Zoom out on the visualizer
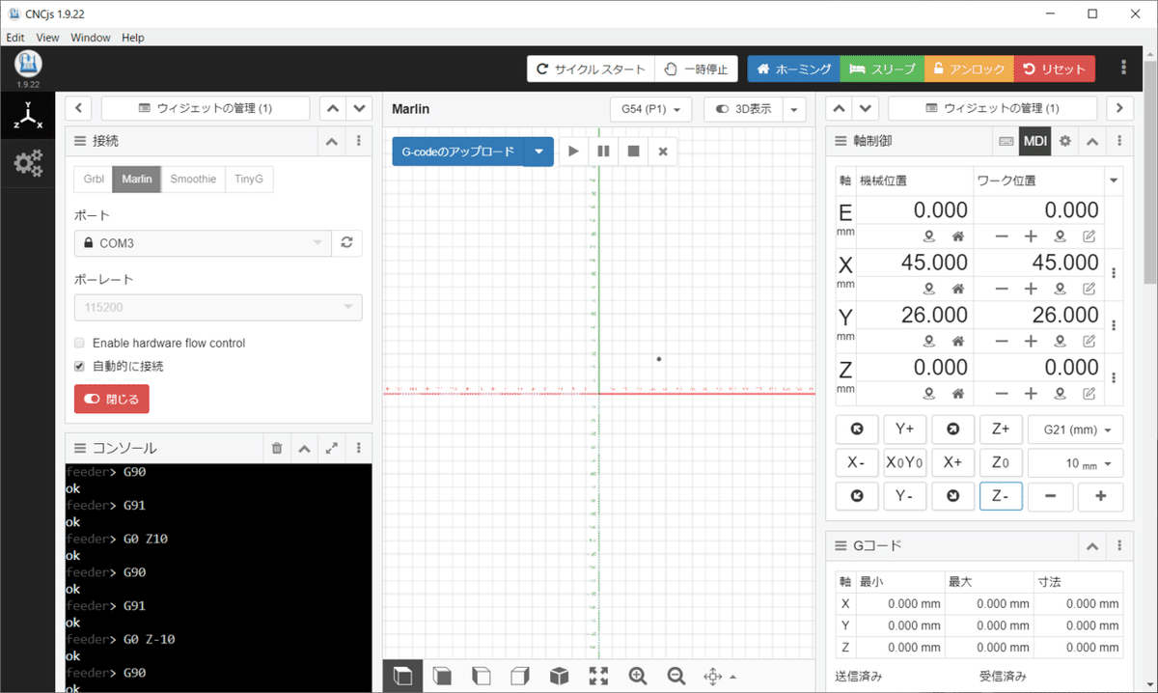Image resolution: width=1158 pixels, height=693 pixels. pos(676,676)
